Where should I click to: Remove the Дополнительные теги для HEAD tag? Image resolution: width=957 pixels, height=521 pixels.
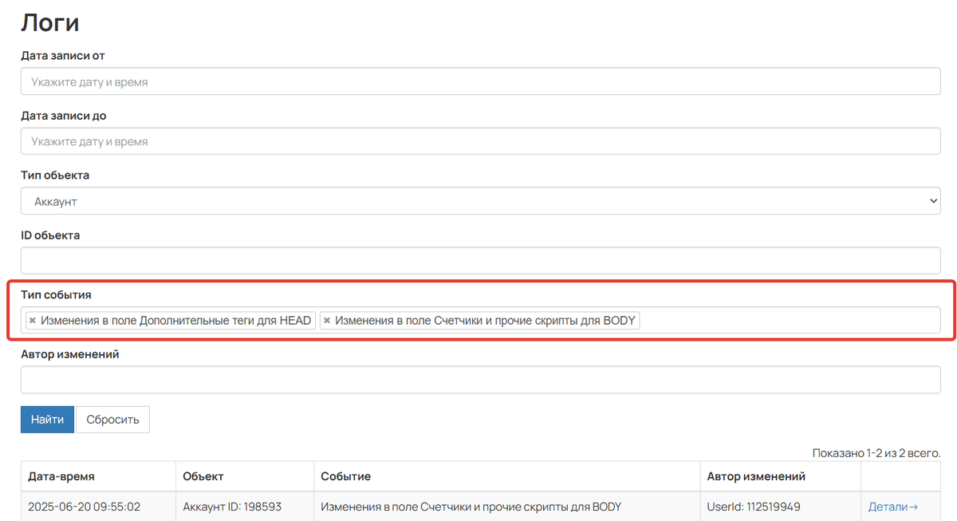tap(32, 321)
